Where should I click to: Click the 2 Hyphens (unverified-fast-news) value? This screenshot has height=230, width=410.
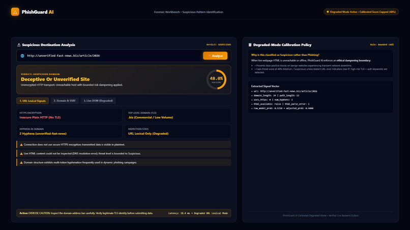click(43, 134)
